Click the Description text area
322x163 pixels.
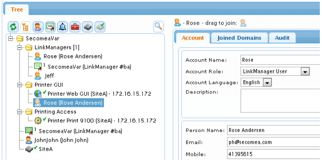pyautogui.click(x=280, y=100)
